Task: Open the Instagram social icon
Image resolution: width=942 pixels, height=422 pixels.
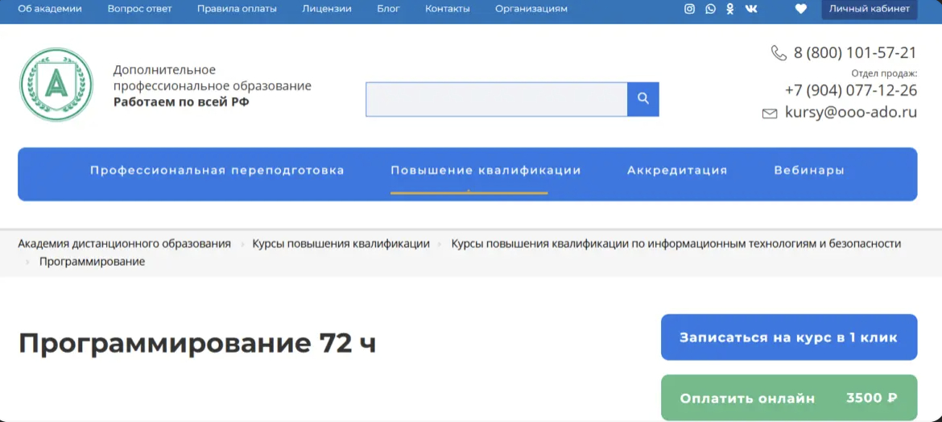Action: (x=690, y=9)
